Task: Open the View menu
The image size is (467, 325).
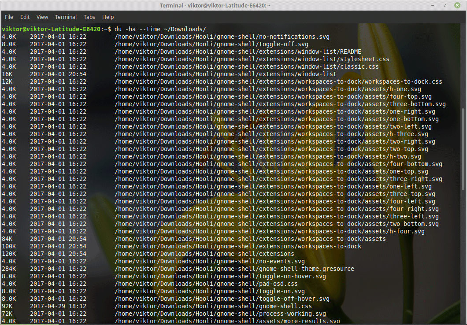Action: point(42,17)
